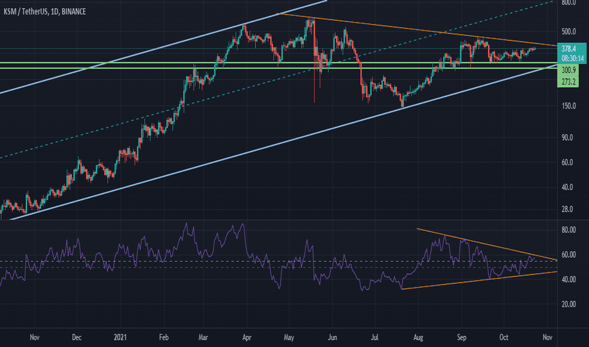Click the Jul label on time axis
Viewport: 589px width, 347px height.
point(375,338)
